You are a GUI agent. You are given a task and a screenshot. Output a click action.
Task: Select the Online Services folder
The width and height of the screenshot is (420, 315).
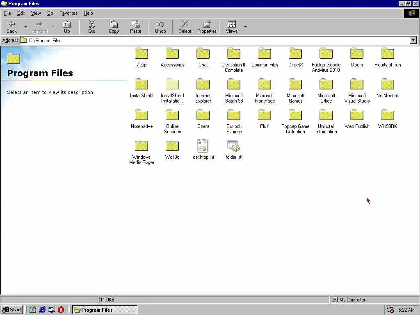pos(172,121)
